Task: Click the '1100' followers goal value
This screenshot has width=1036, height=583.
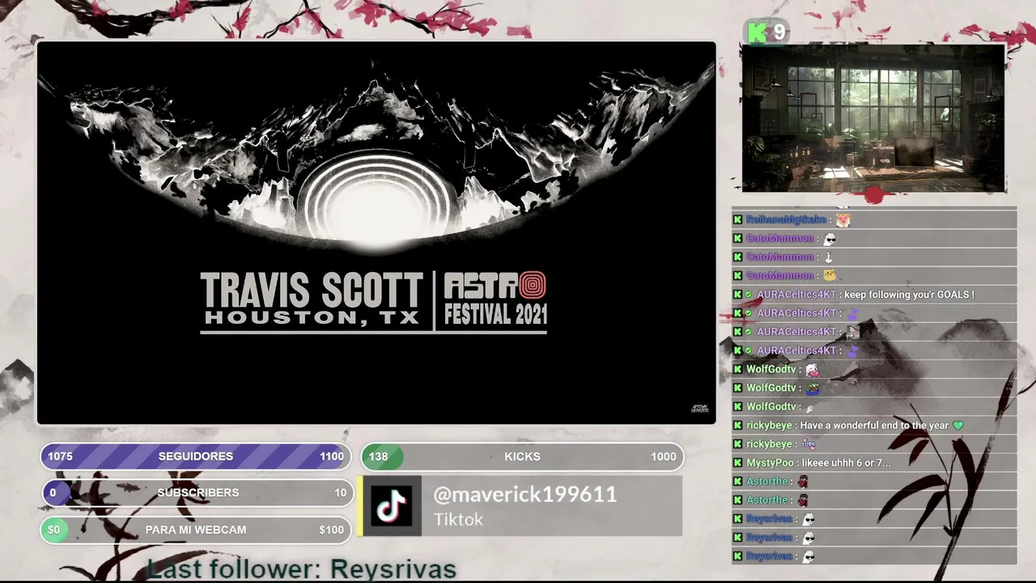Action: tap(332, 457)
